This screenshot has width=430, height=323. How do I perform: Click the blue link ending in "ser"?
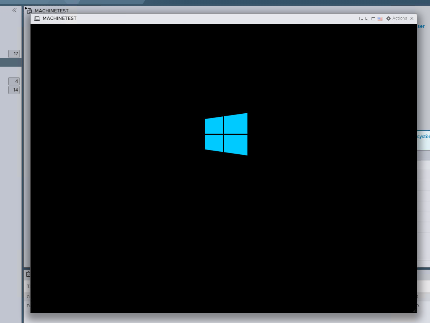point(421,26)
